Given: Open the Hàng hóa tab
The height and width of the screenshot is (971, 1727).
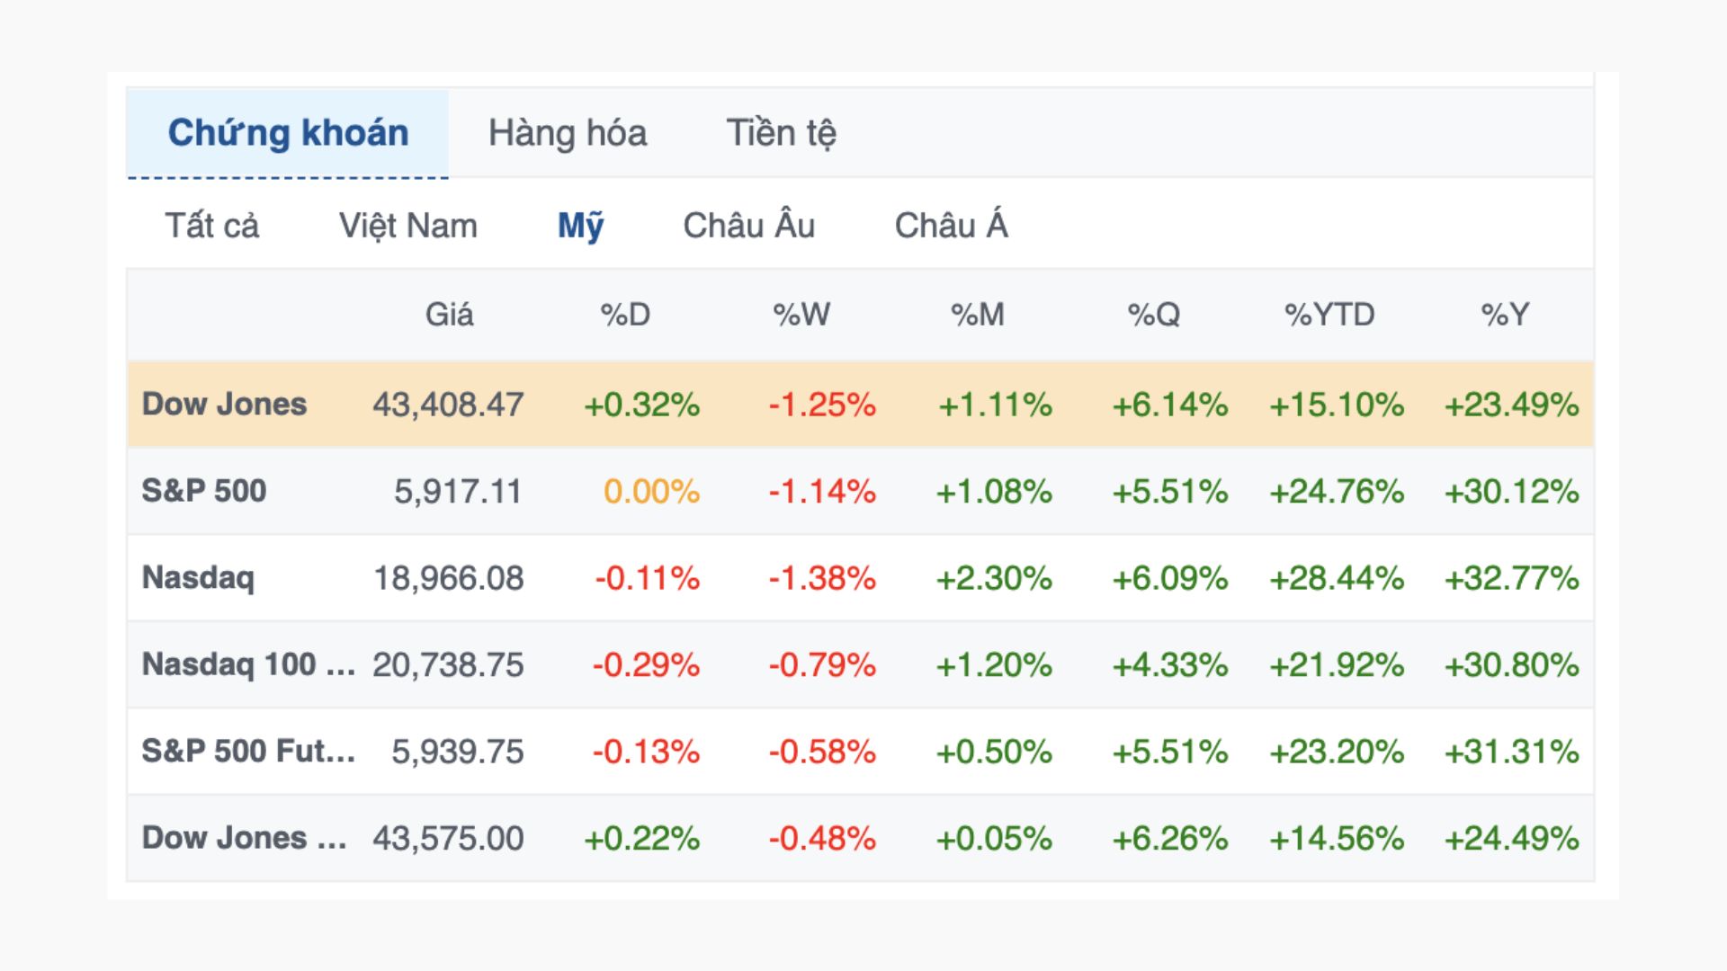Looking at the screenshot, I should click(568, 133).
